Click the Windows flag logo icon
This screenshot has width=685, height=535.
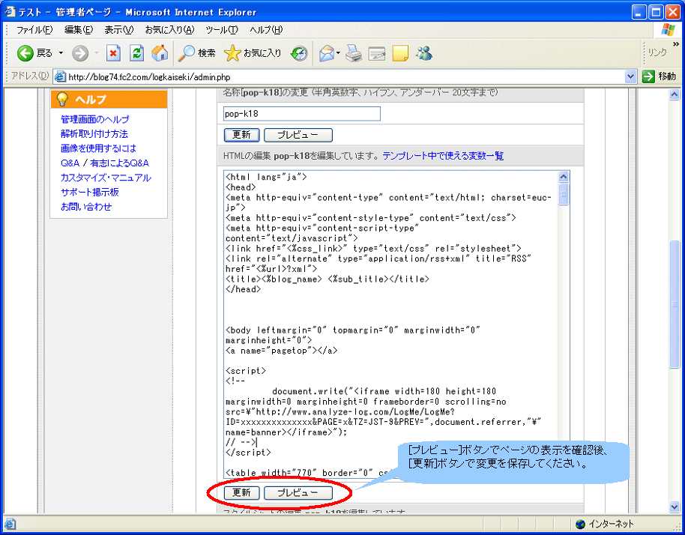(668, 30)
